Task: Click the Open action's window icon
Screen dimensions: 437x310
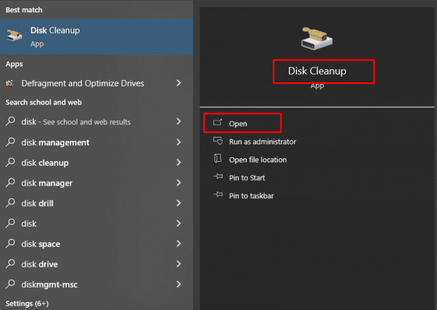Action: 218,122
